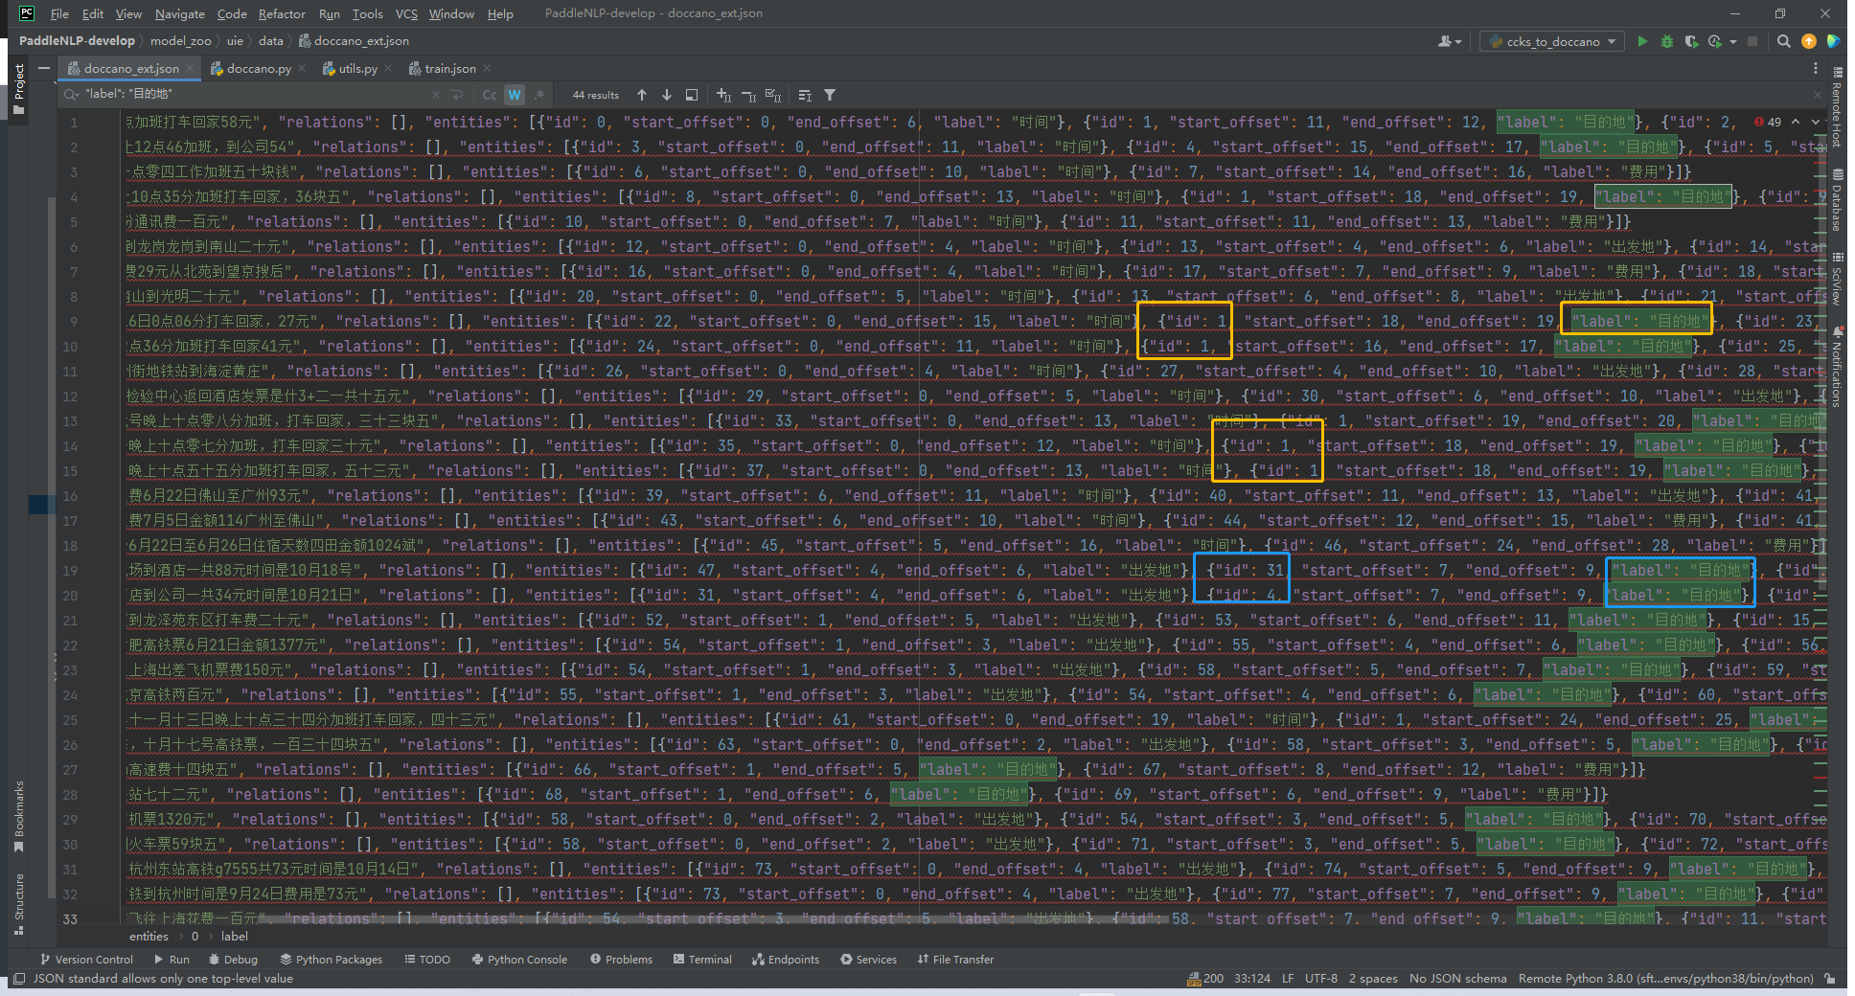Run with Coverage icon
Screen dimensions: 1855x996
point(1691,41)
